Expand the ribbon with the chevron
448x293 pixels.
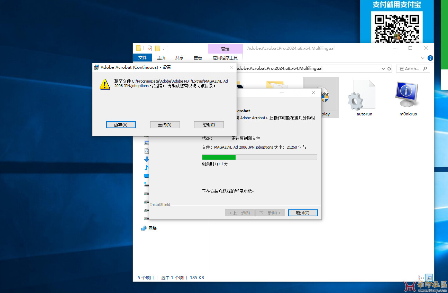(423, 58)
